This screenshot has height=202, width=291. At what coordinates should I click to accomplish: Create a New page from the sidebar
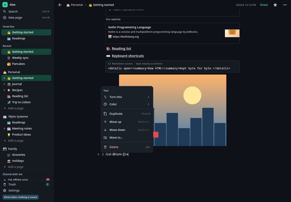[x=26, y=18]
